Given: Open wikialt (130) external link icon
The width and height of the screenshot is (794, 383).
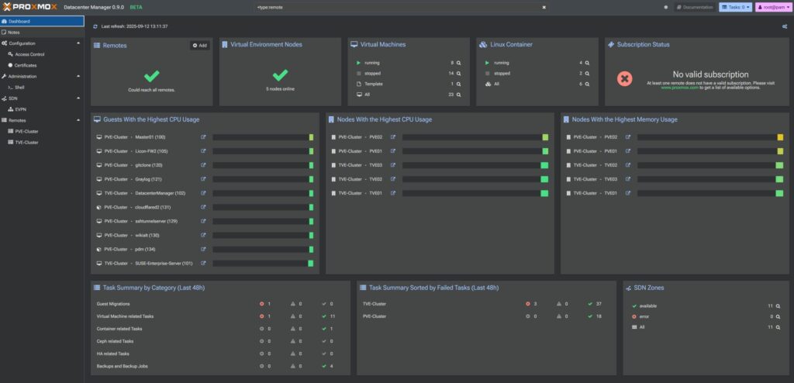Looking at the screenshot, I should click(x=203, y=235).
